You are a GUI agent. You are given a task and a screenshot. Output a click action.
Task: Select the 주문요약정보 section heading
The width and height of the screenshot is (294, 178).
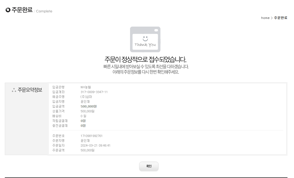point(30,90)
